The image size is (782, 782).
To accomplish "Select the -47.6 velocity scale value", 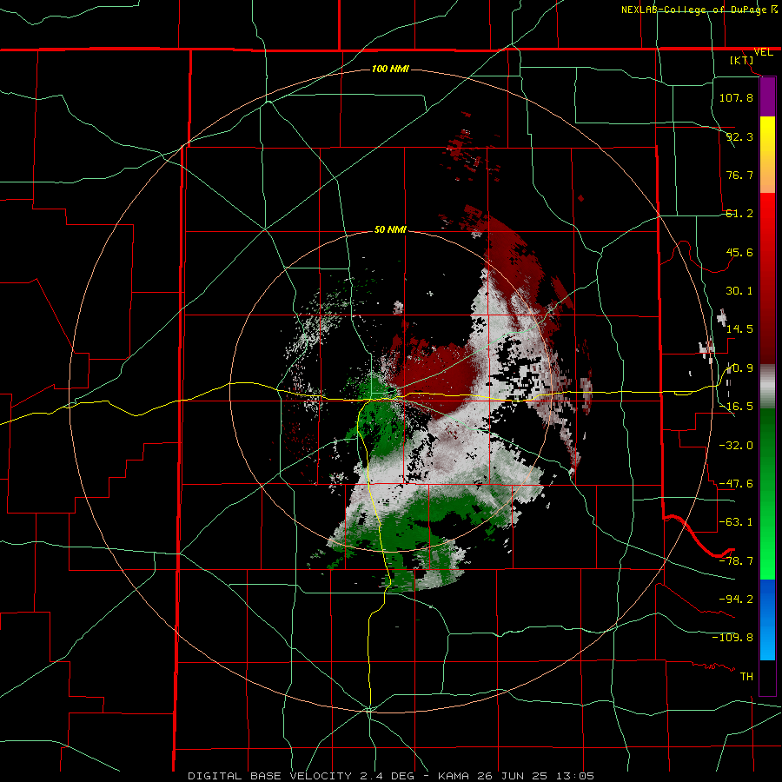I will [736, 484].
